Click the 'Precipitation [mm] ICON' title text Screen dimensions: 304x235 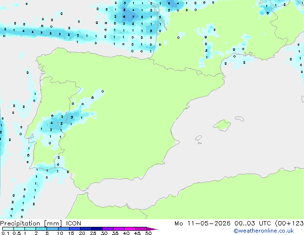coord(41,223)
